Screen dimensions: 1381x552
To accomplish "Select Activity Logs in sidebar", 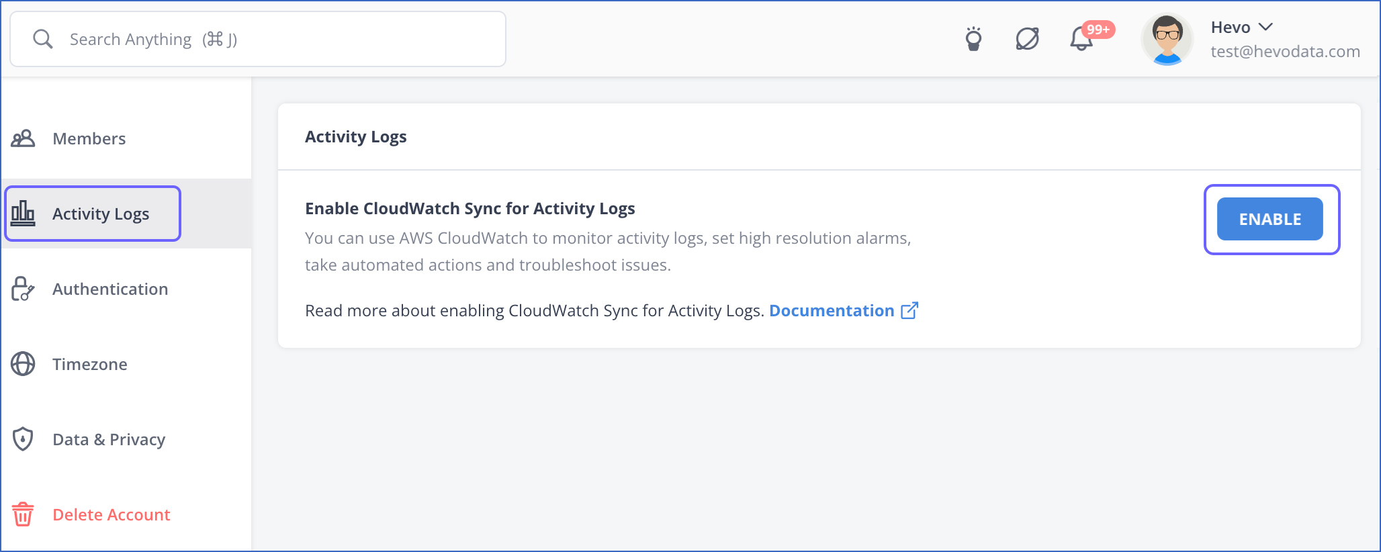I will 126,214.
